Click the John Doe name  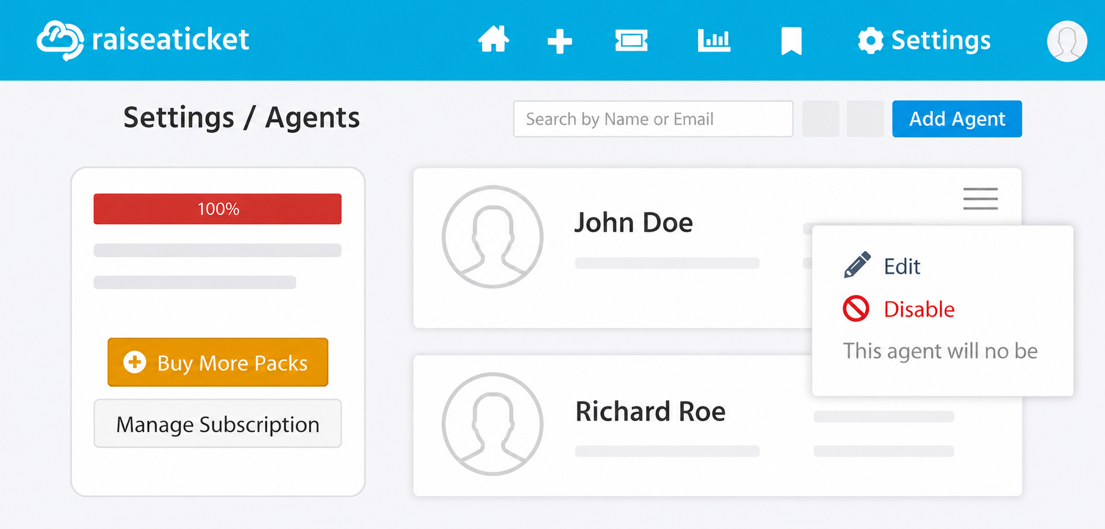point(633,222)
